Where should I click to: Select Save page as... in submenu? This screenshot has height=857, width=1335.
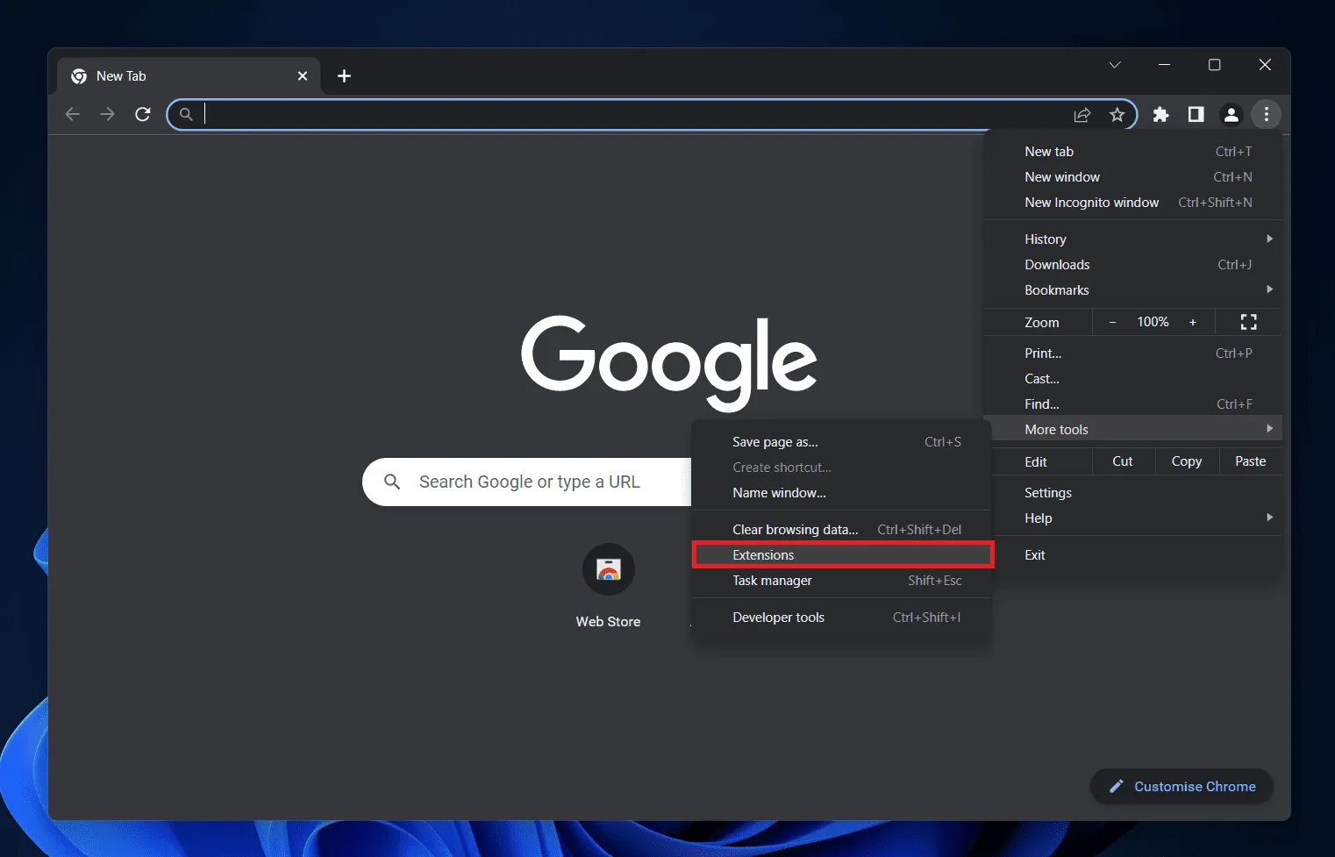tap(841, 442)
